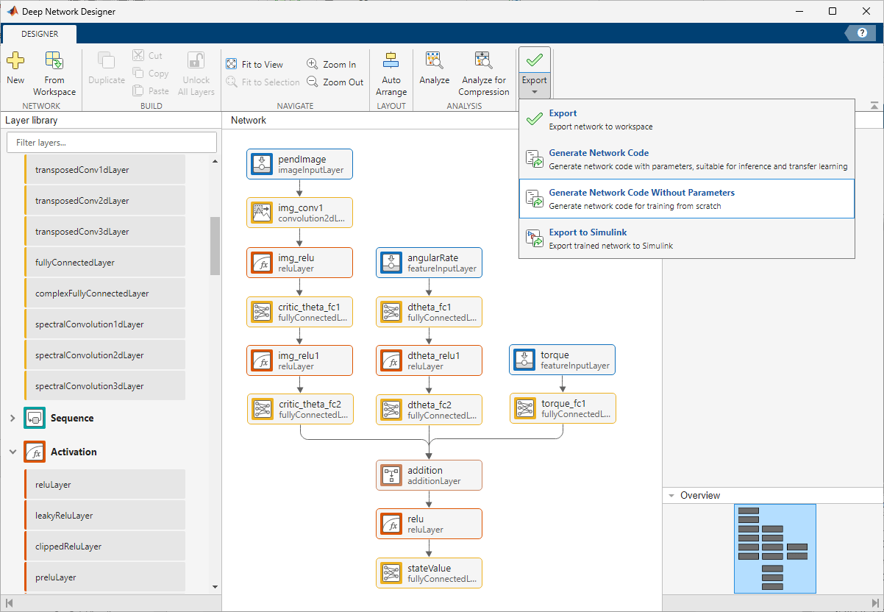Screen dimensions: 884x612
Task: Pick complexFullyConnectedLayer from library
Action: click(104, 293)
